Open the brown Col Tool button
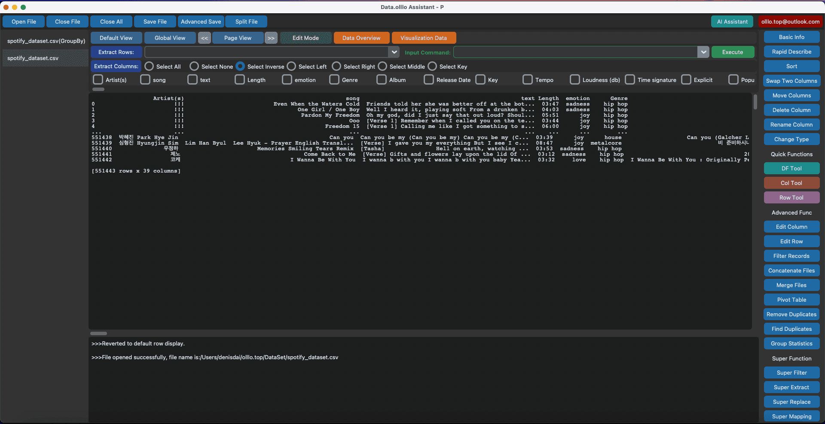The image size is (825, 424). (x=791, y=183)
